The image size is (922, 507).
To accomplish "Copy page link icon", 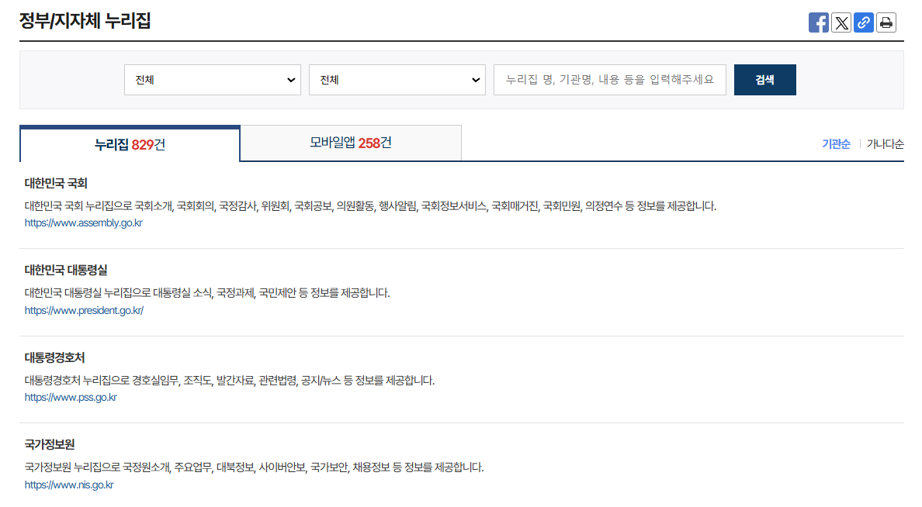I will point(863,22).
